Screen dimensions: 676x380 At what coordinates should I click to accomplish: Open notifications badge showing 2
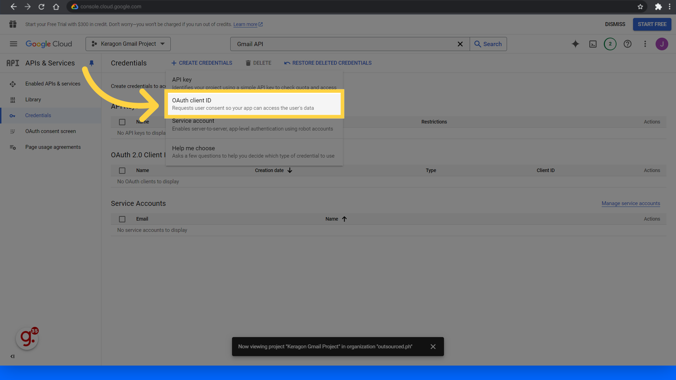coord(610,44)
